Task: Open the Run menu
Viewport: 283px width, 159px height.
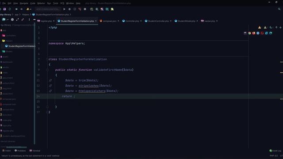Action: pos(49,3)
